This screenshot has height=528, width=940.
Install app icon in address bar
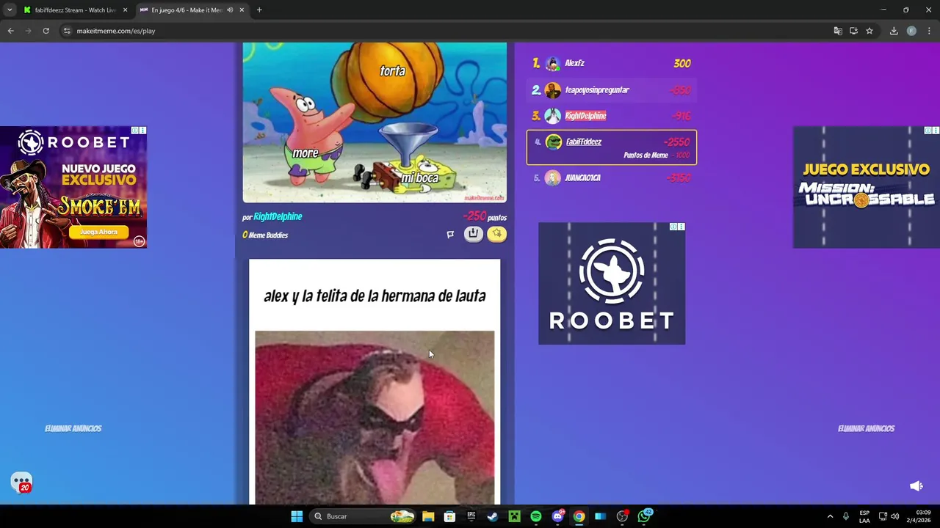853,31
